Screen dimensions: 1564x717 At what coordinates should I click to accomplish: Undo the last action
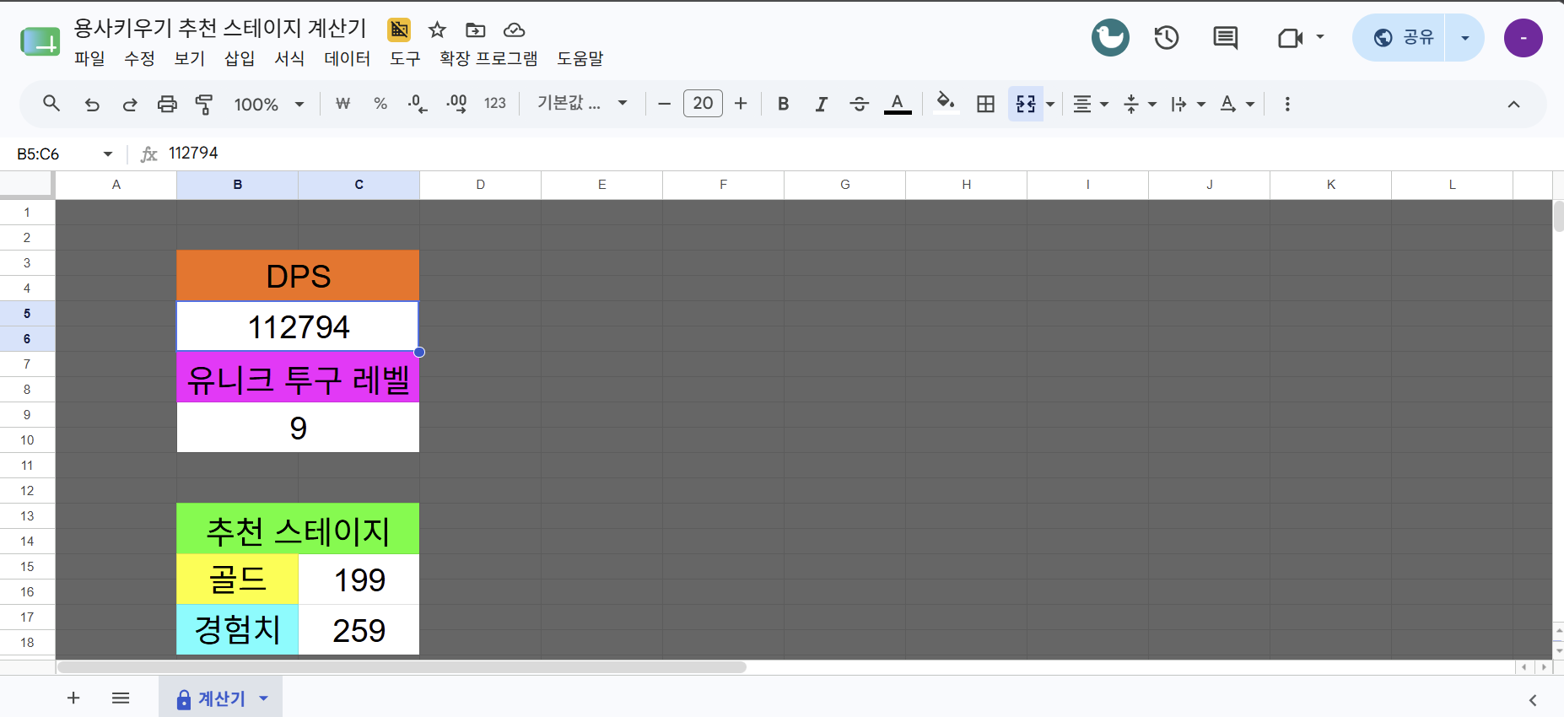pyautogui.click(x=92, y=104)
